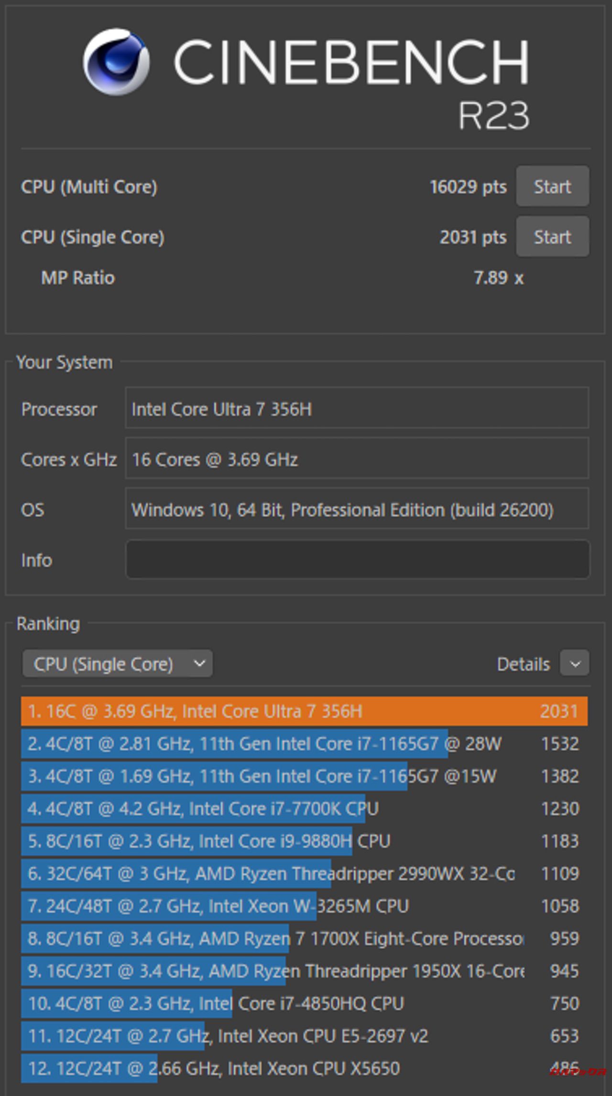Screen dimensions: 612x1096
Task: Open the CPU (Single Core) ranking dropdown
Action: pos(118,664)
